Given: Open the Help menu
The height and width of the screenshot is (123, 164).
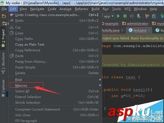Looking at the screenshot, I should (x=154, y=9).
